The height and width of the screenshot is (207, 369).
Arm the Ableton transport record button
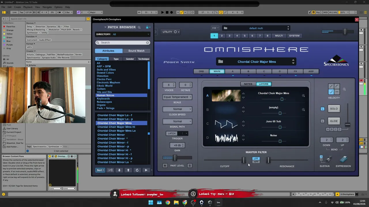click(172, 12)
